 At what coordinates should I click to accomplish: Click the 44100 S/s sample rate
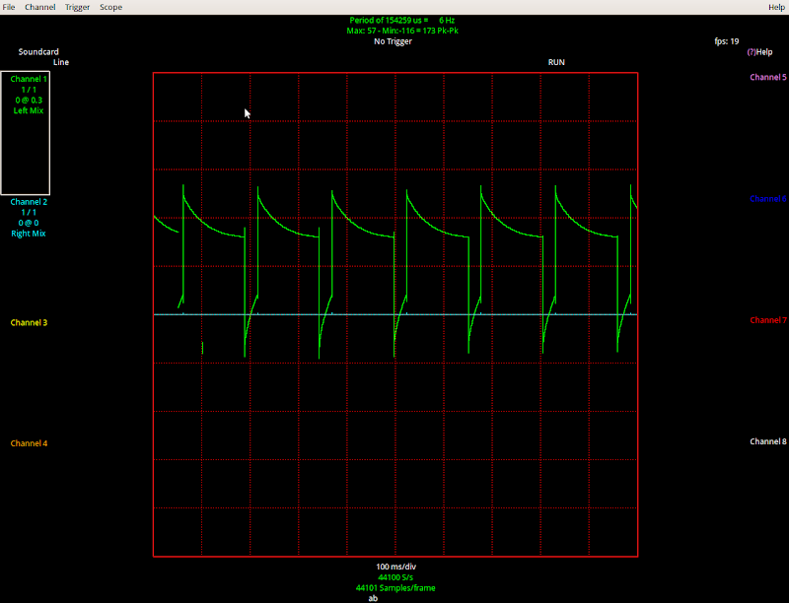(x=395, y=577)
